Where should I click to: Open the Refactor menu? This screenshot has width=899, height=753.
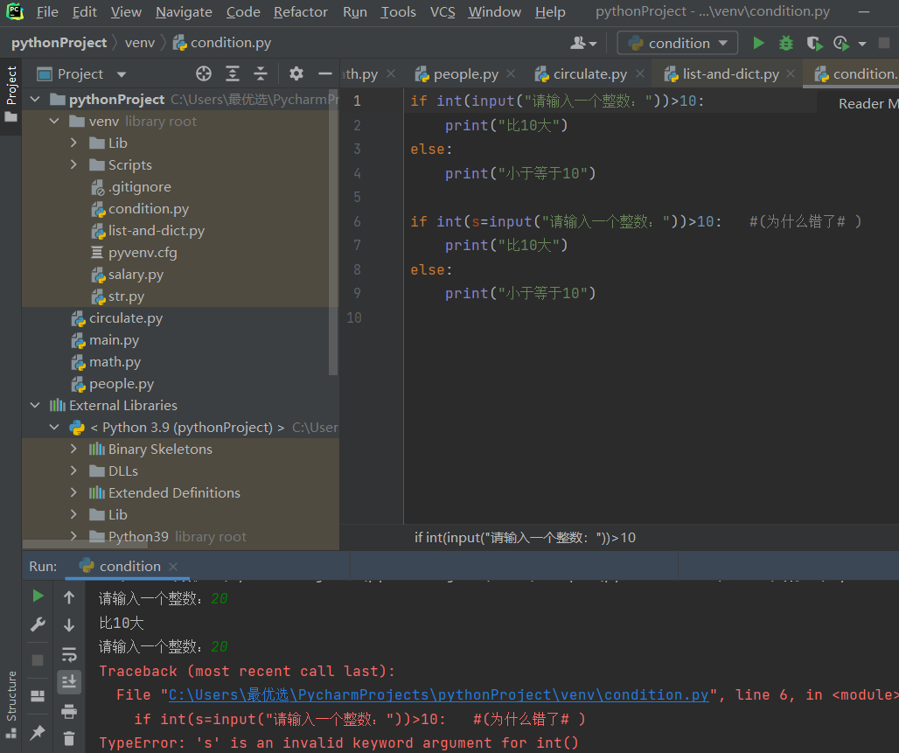(301, 11)
